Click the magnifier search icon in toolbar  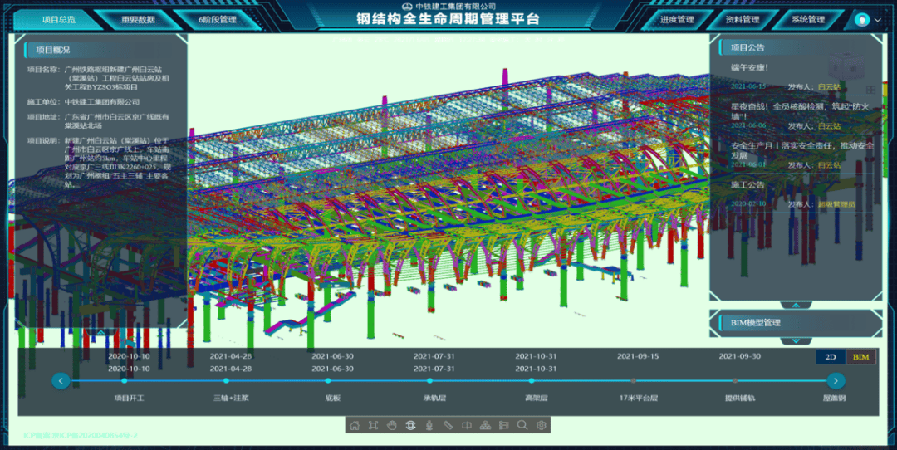[522, 425]
